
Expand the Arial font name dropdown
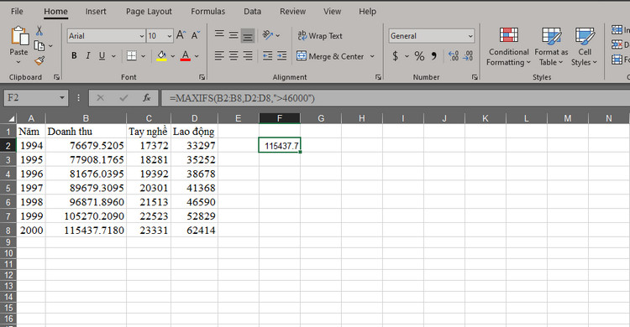(x=142, y=36)
